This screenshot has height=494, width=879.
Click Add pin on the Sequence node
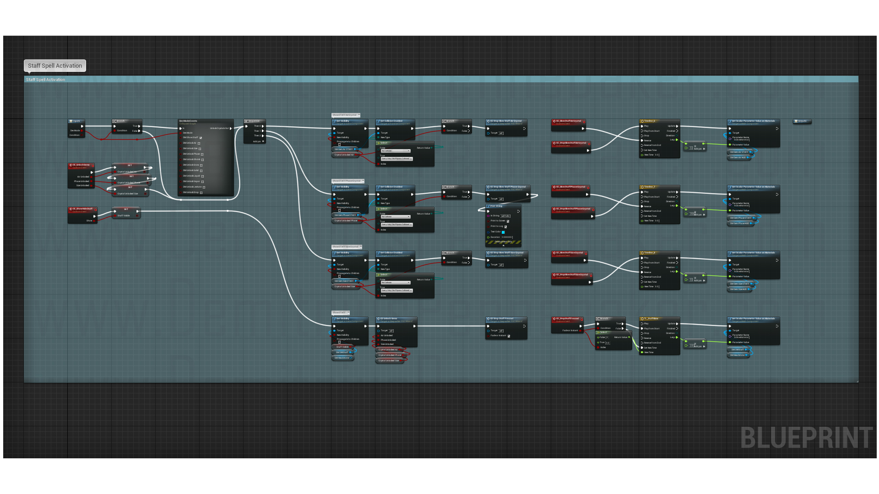(x=259, y=141)
